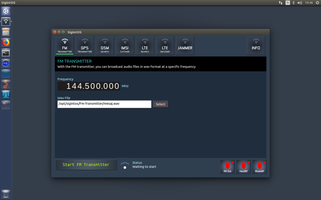
Task: Click the Wav File label
Action: 64,98
